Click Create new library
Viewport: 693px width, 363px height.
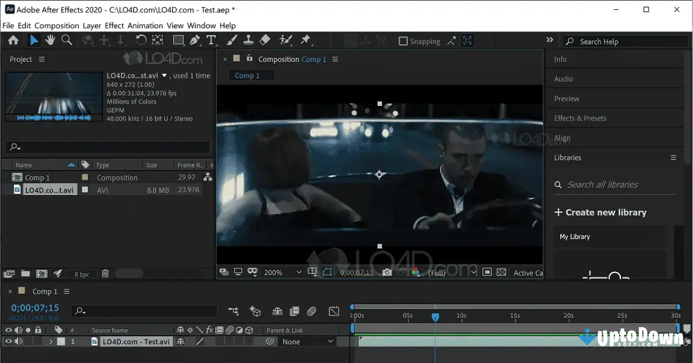point(601,212)
